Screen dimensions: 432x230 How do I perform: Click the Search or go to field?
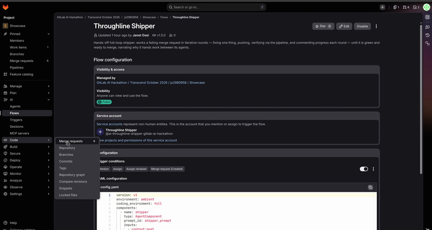pos(217,7)
